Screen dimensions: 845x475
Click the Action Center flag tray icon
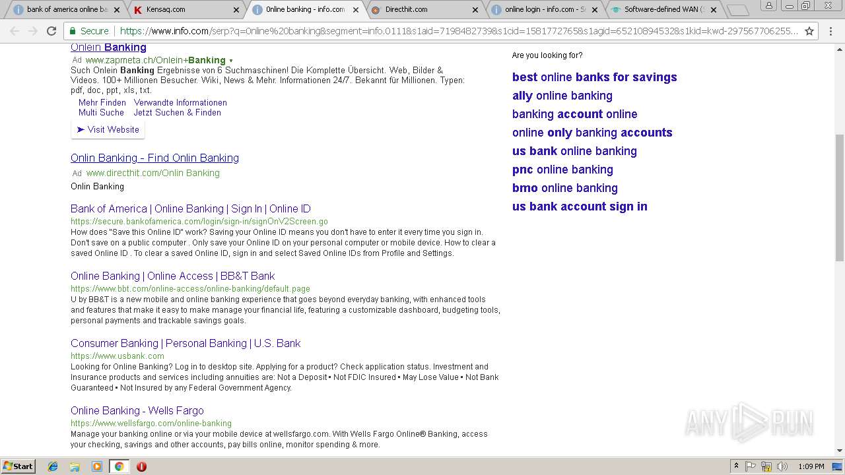tap(751, 466)
